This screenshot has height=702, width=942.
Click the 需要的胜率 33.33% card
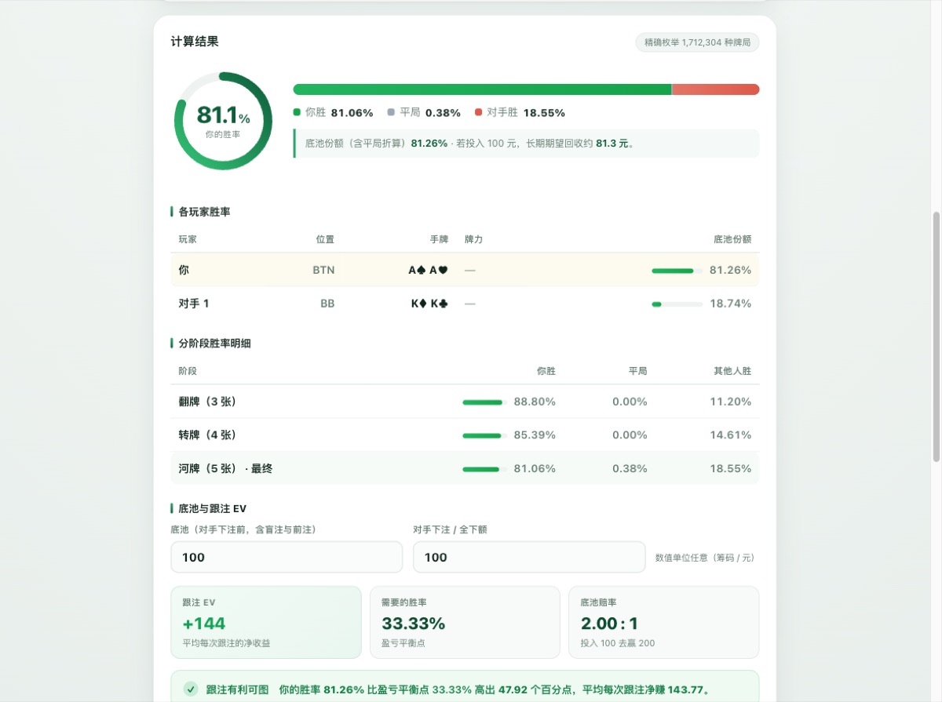click(x=465, y=622)
